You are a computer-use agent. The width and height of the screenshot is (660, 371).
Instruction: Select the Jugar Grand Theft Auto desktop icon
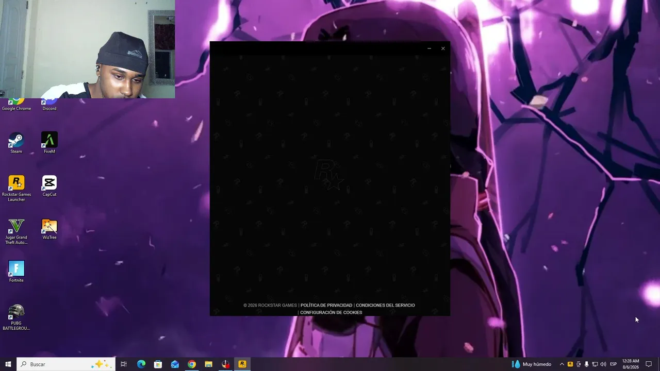(16, 231)
